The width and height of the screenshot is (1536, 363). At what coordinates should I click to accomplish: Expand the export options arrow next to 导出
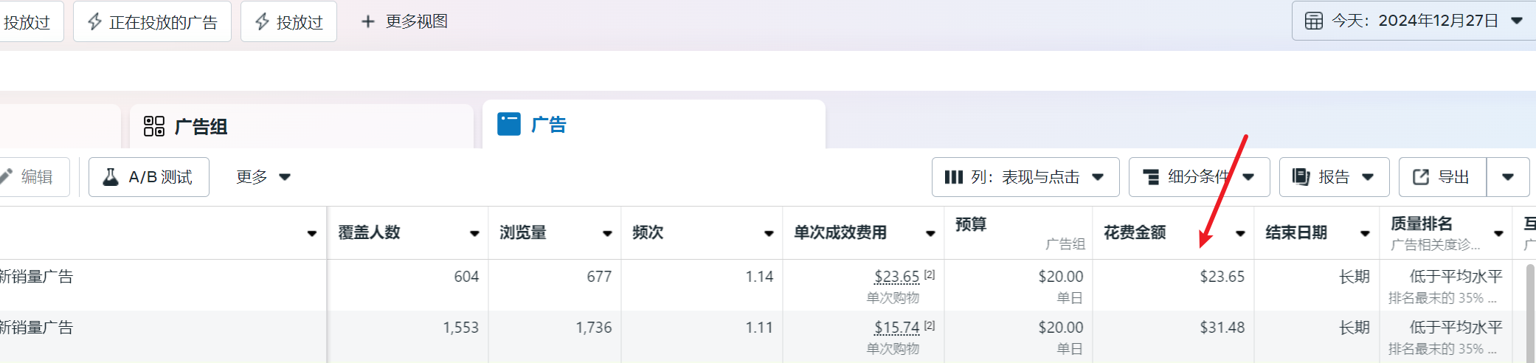[1507, 177]
